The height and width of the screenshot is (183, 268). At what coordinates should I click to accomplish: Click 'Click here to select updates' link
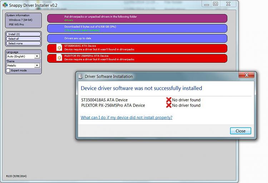(x=82, y=30)
